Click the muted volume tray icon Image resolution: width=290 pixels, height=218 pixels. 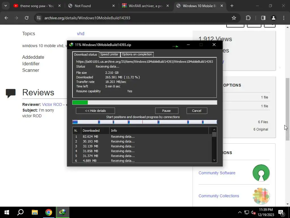point(253,212)
